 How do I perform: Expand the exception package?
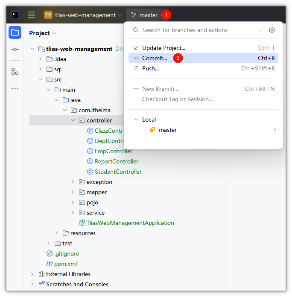[73, 182]
